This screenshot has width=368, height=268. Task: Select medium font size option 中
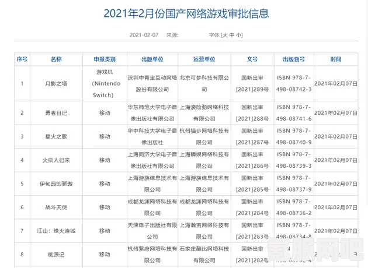coord(232,35)
